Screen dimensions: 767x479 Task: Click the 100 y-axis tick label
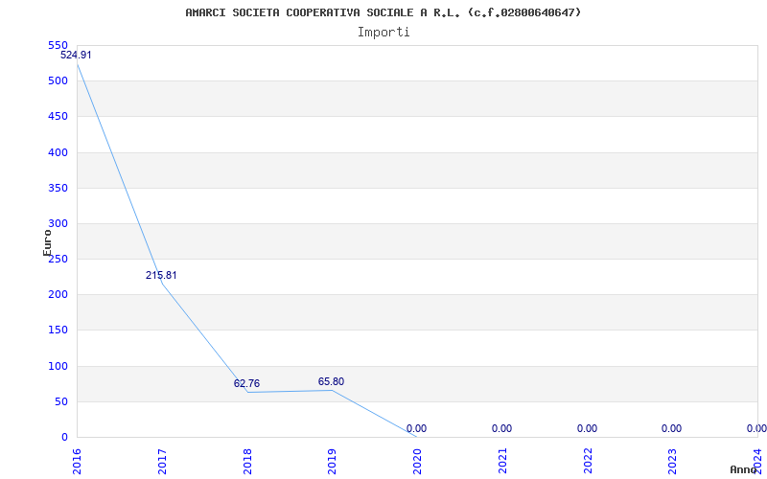(x=58, y=366)
